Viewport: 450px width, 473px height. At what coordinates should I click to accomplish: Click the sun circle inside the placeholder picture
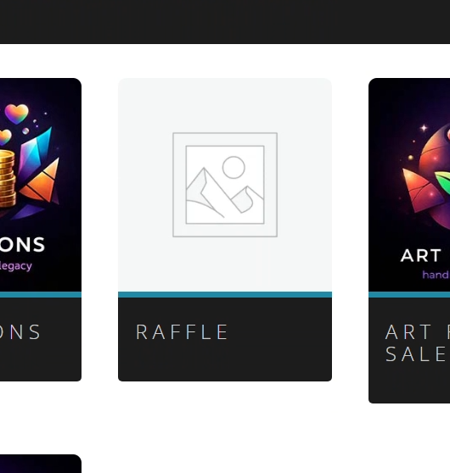[x=233, y=168]
